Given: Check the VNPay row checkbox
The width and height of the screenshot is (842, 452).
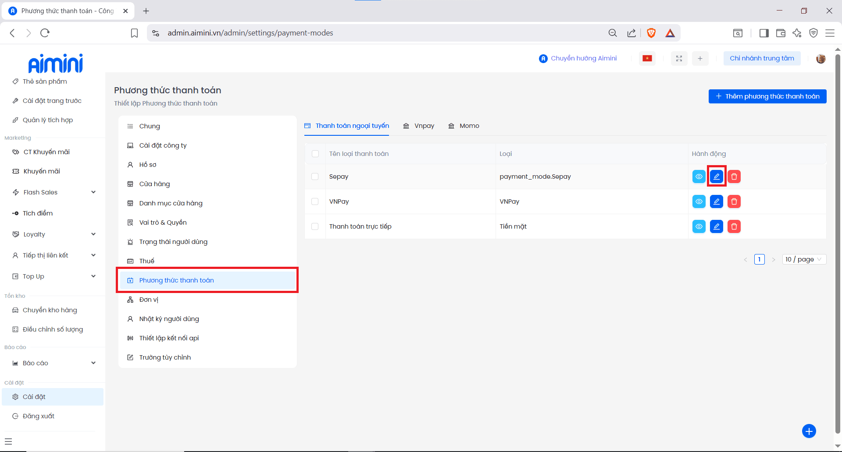Looking at the screenshot, I should (x=315, y=201).
